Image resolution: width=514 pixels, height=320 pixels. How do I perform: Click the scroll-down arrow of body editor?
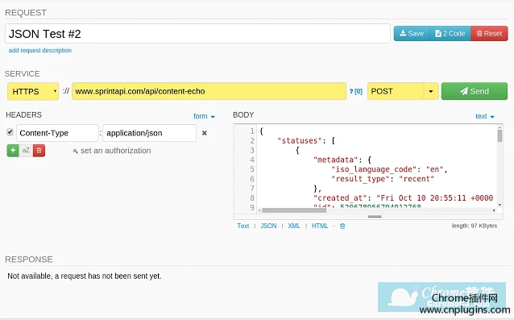pos(499,205)
